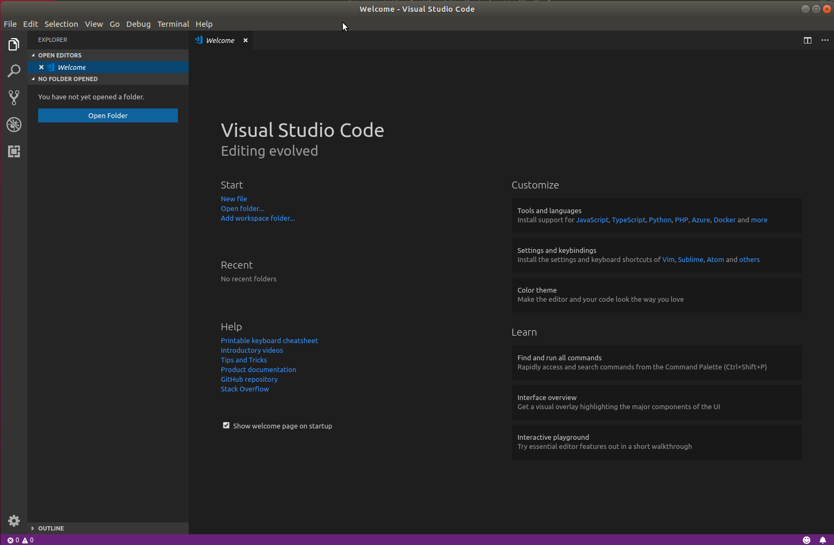Split the editor using the layout icon
Image resolution: width=834 pixels, height=545 pixels.
click(x=807, y=40)
